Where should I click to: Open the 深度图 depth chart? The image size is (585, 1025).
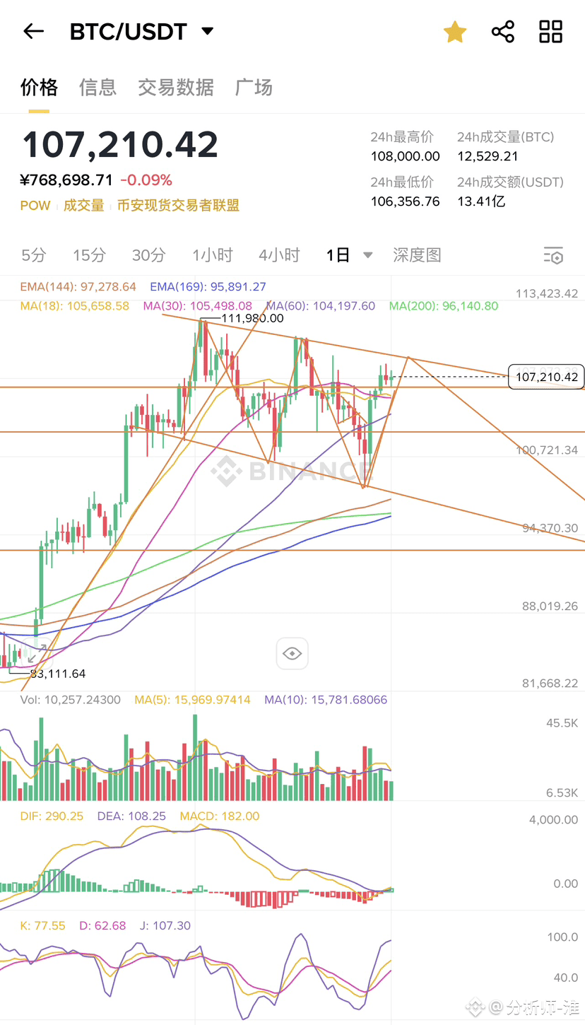point(417,255)
